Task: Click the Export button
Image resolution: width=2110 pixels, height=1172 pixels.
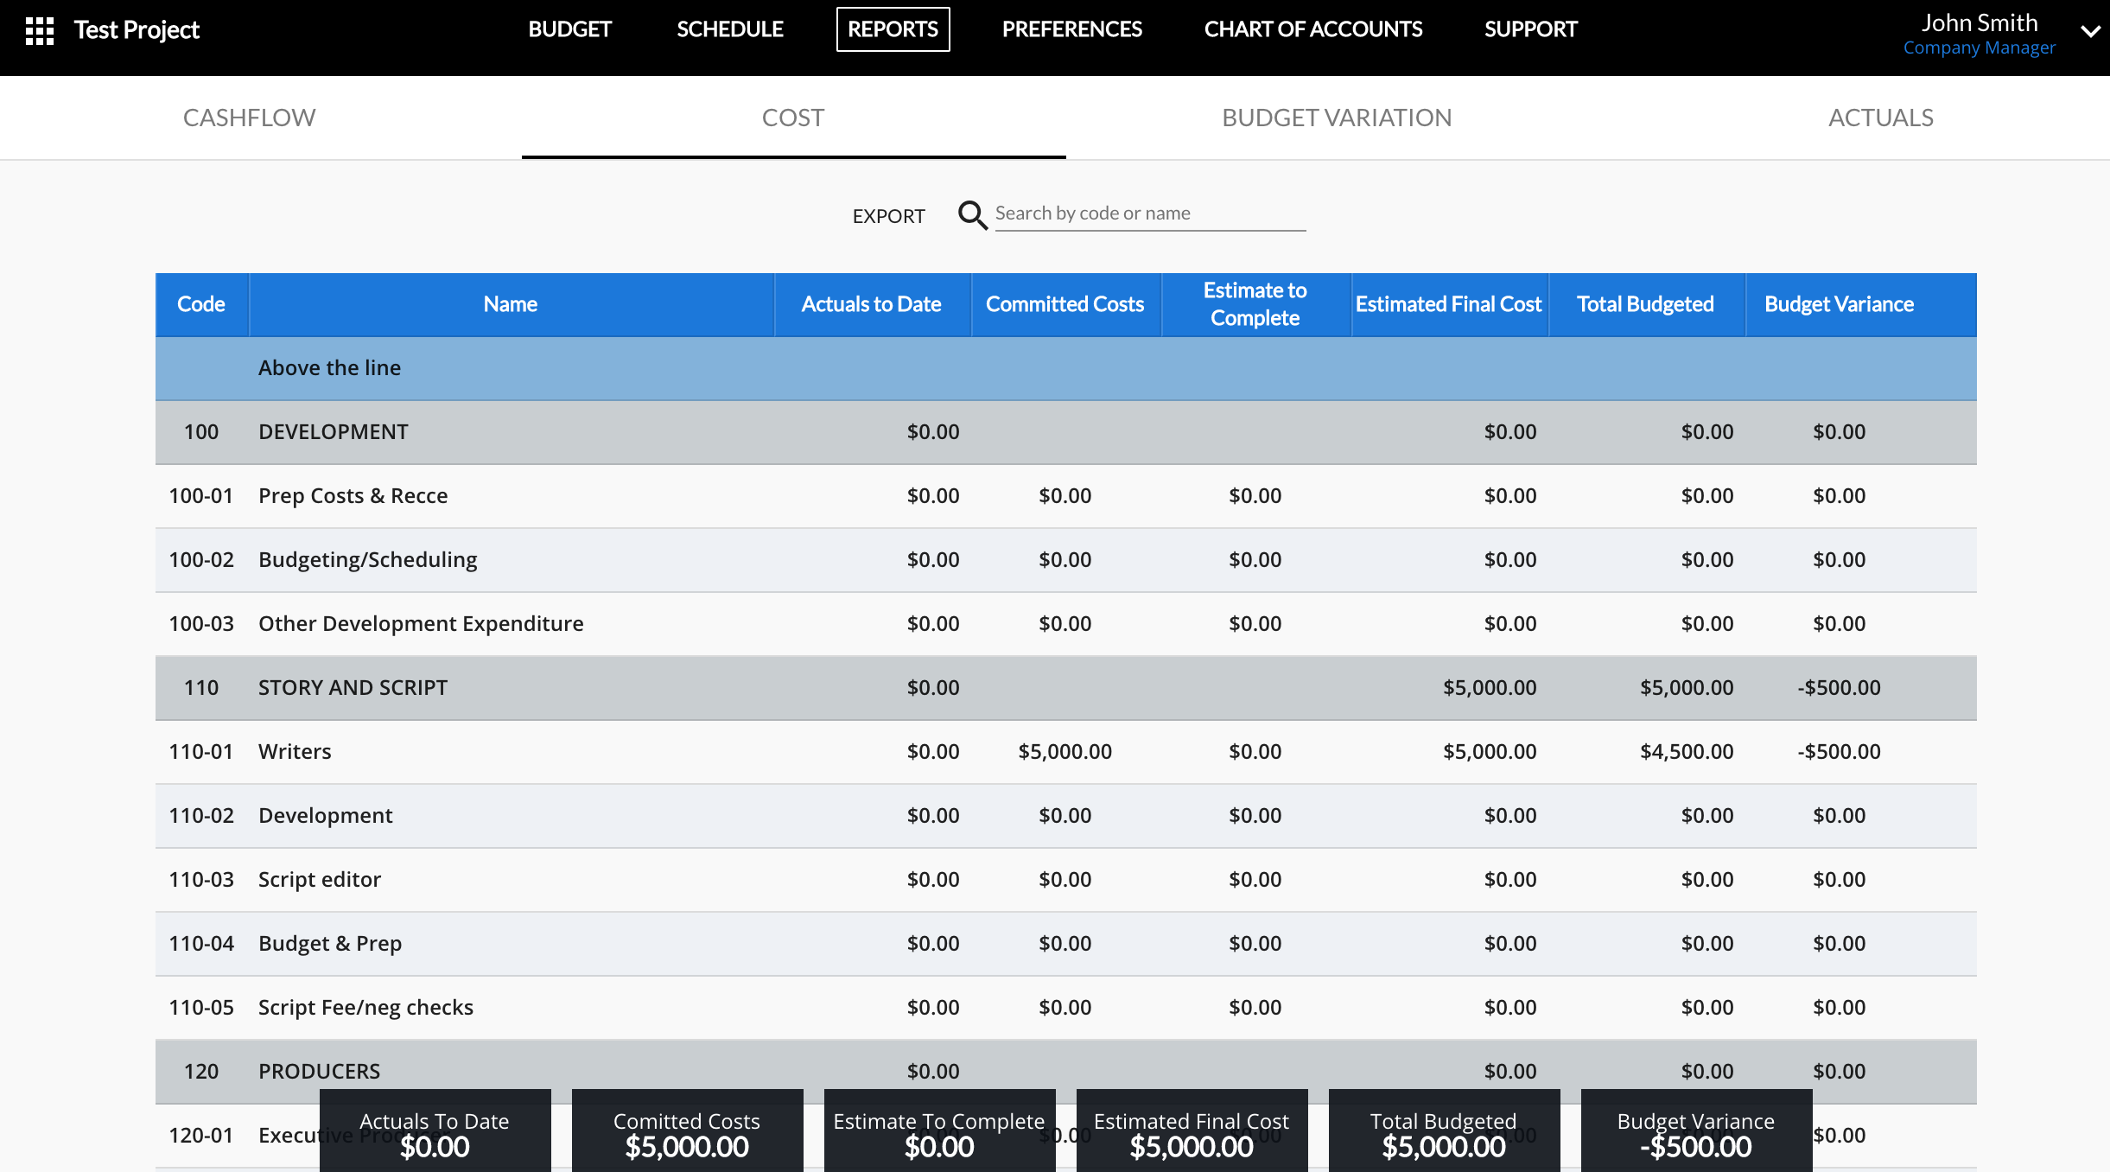Action: coord(888,216)
